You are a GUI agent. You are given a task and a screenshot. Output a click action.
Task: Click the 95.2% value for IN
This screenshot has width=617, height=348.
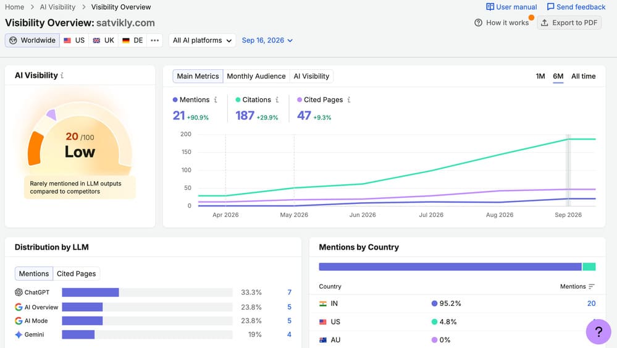tap(450, 303)
